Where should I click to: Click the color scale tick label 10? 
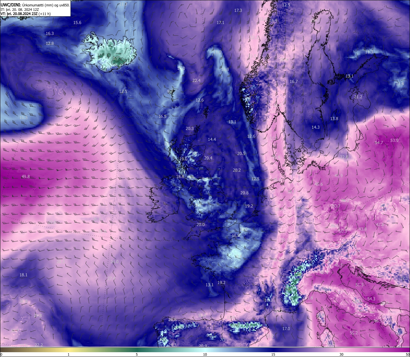(x=205, y=354)
